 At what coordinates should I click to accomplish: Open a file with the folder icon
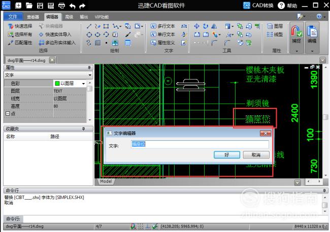tap(29, 6)
